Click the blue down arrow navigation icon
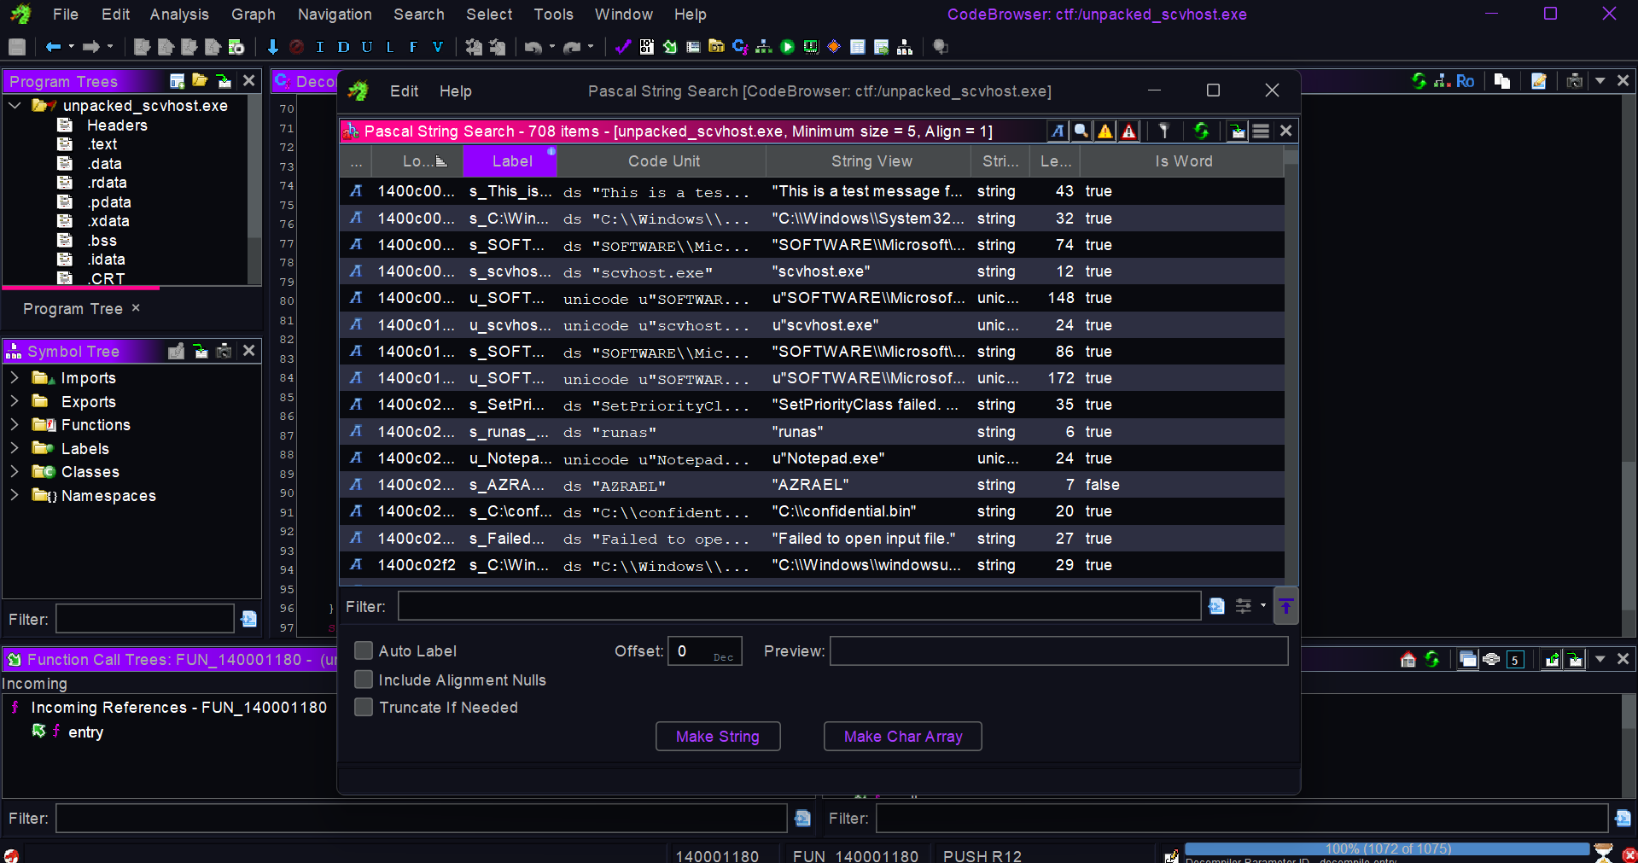The height and width of the screenshot is (863, 1638). tap(272, 47)
